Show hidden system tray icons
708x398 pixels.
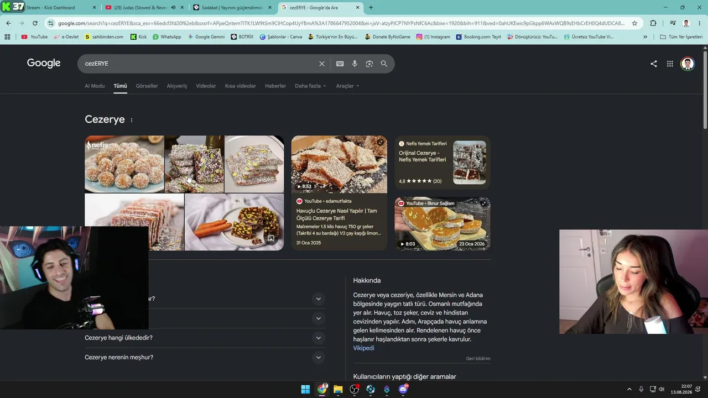click(x=629, y=389)
